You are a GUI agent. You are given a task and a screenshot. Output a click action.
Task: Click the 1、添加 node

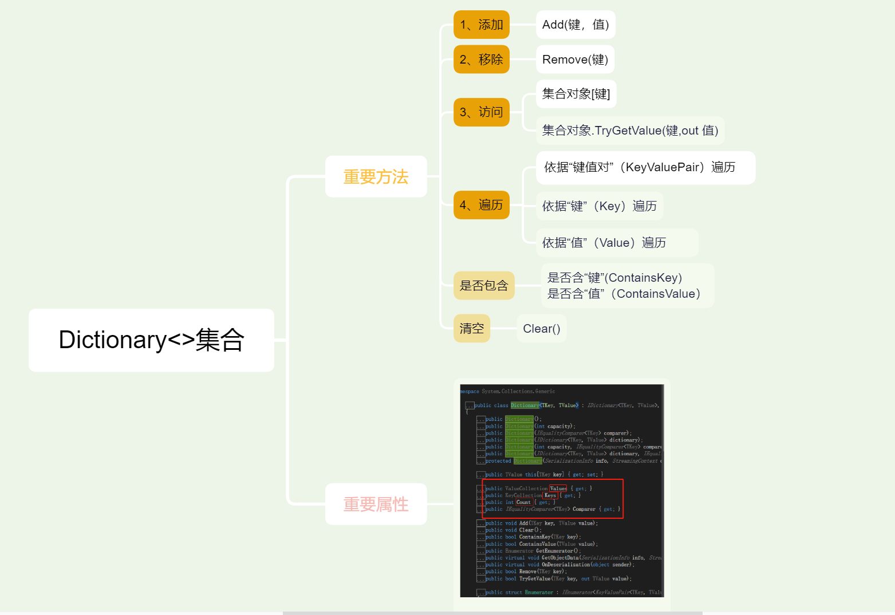(x=482, y=25)
